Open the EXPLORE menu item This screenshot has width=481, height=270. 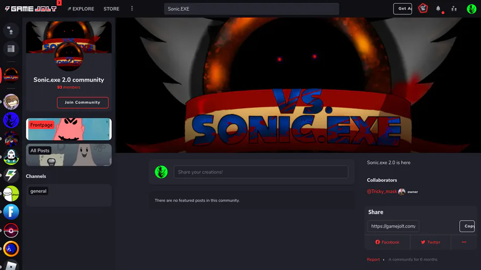81,9
